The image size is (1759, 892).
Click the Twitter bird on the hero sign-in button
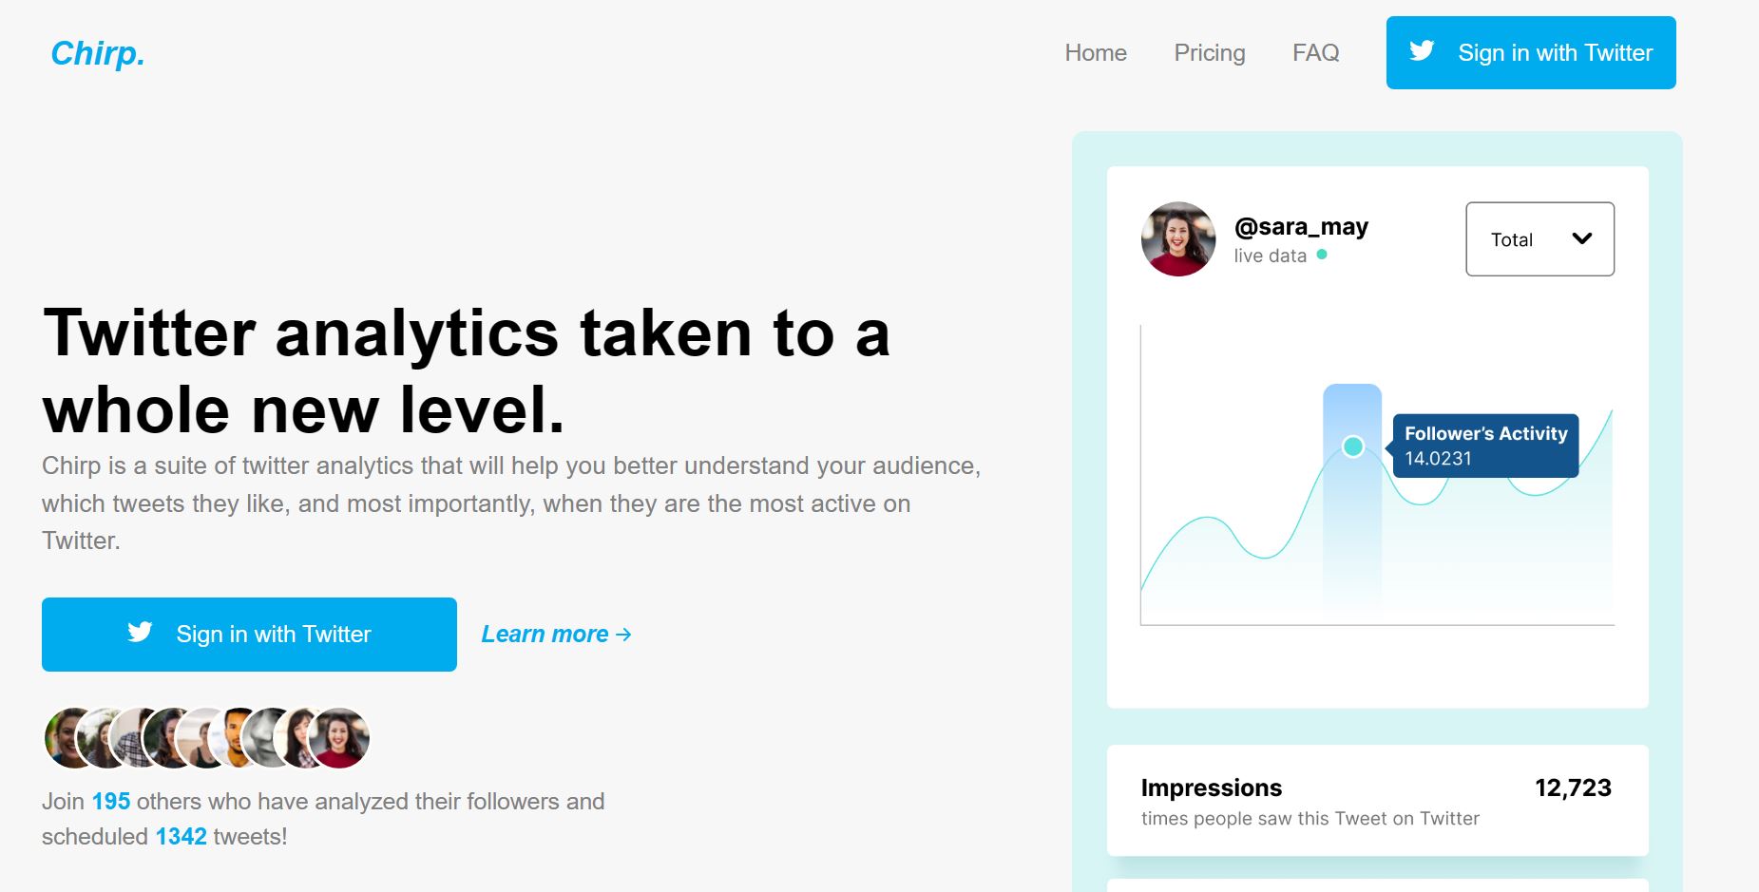coord(139,634)
